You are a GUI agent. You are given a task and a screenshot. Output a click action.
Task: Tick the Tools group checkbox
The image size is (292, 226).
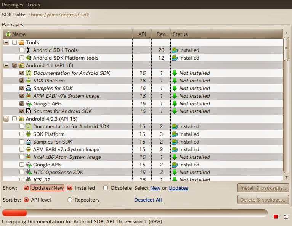click(x=14, y=42)
